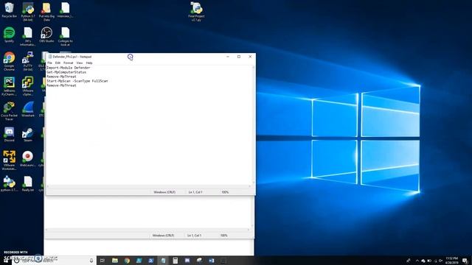Click the Defender_FPv2.ps1 Notepad title bar

coord(134,57)
